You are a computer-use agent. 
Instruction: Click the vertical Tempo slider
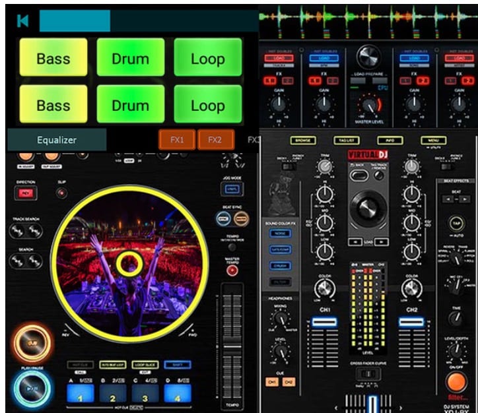coord(232,346)
